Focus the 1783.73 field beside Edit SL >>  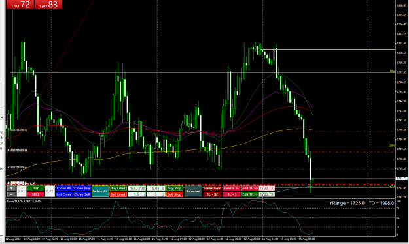pos(266,188)
